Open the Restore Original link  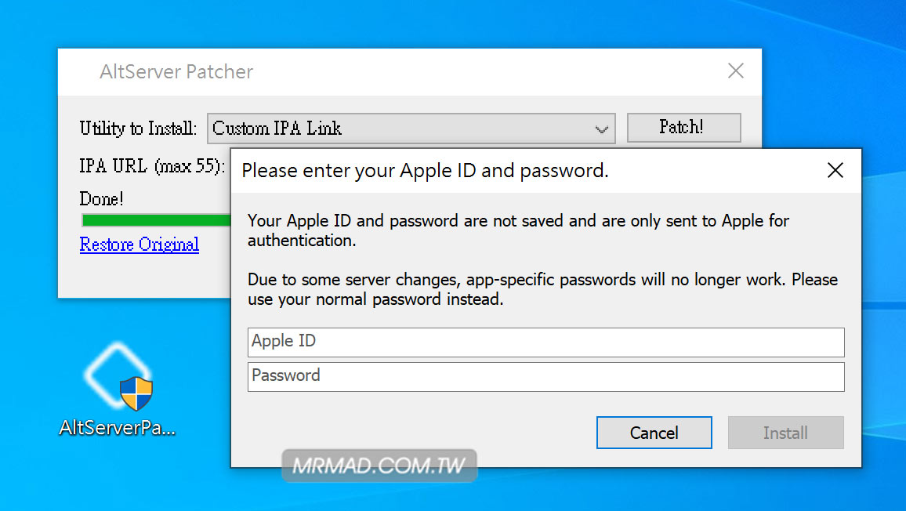[140, 244]
